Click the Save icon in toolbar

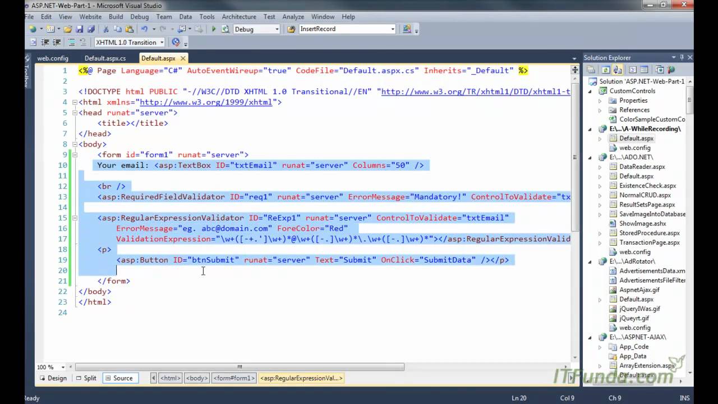point(79,29)
